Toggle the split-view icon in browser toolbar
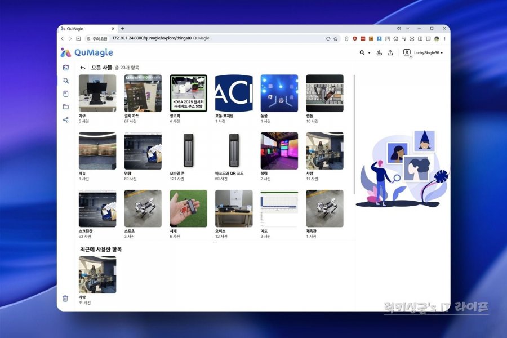This screenshot has width=507, height=338. pyautogui.click(x=420, y=38)
